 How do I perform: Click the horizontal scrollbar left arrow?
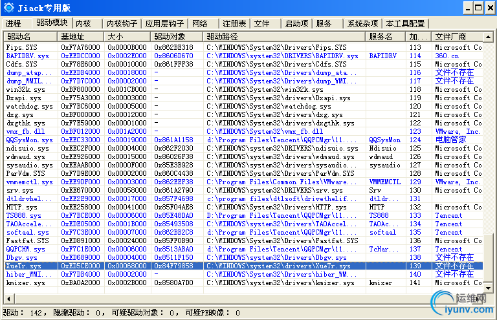[x=8, y=299]
